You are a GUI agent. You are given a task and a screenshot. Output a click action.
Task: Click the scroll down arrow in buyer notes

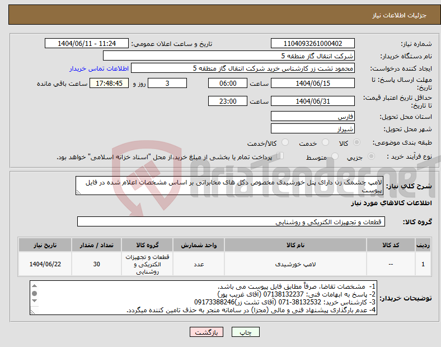[34, 301]
